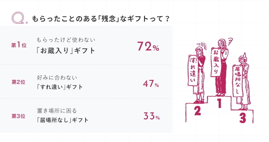Click the 72% figure

click(x=148, y=47)
